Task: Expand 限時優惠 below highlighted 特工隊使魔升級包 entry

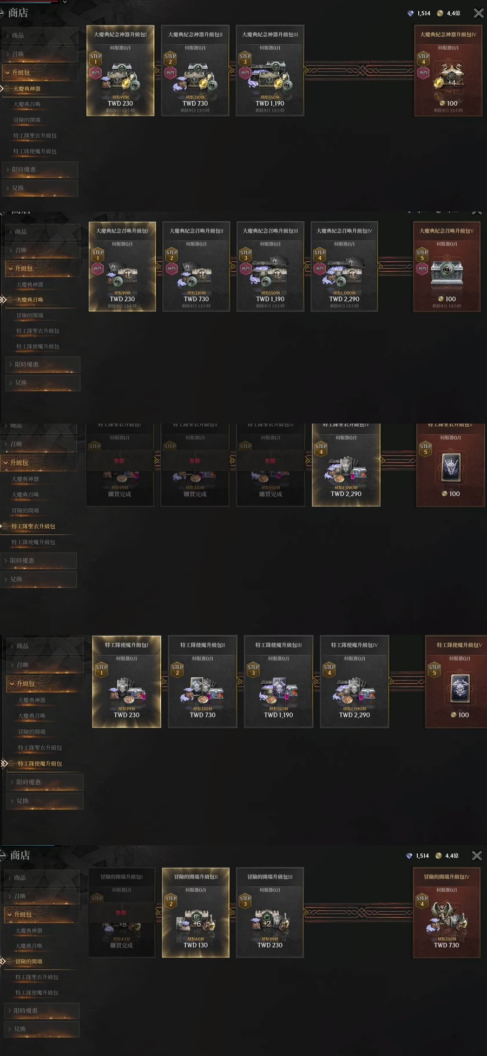Action: 44,782
